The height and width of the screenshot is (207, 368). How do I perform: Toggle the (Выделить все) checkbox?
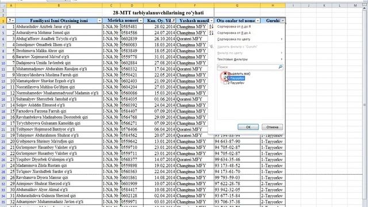(225, 74)
